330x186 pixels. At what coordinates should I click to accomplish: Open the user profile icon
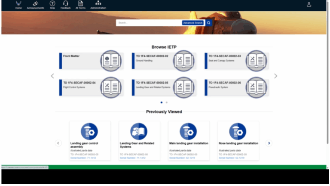pos(309,5)
